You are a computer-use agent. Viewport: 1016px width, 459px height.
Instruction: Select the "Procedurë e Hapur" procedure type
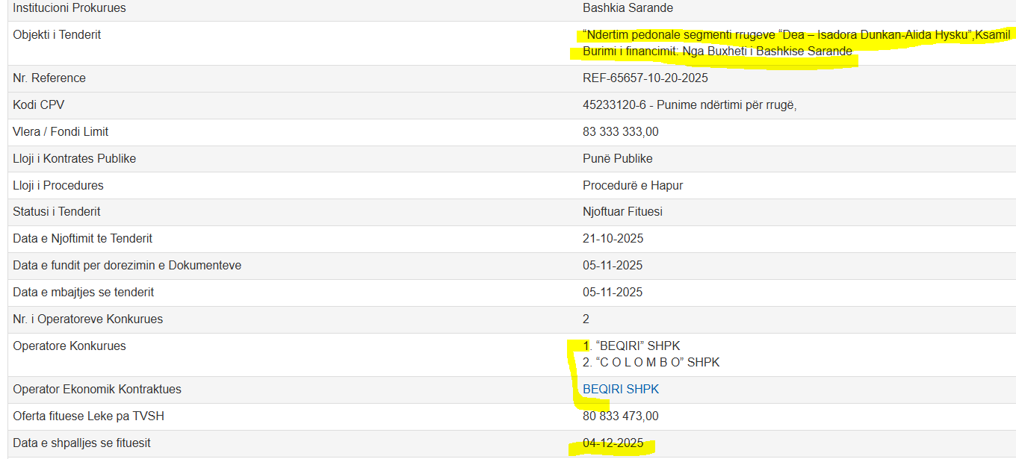[632, 186]
